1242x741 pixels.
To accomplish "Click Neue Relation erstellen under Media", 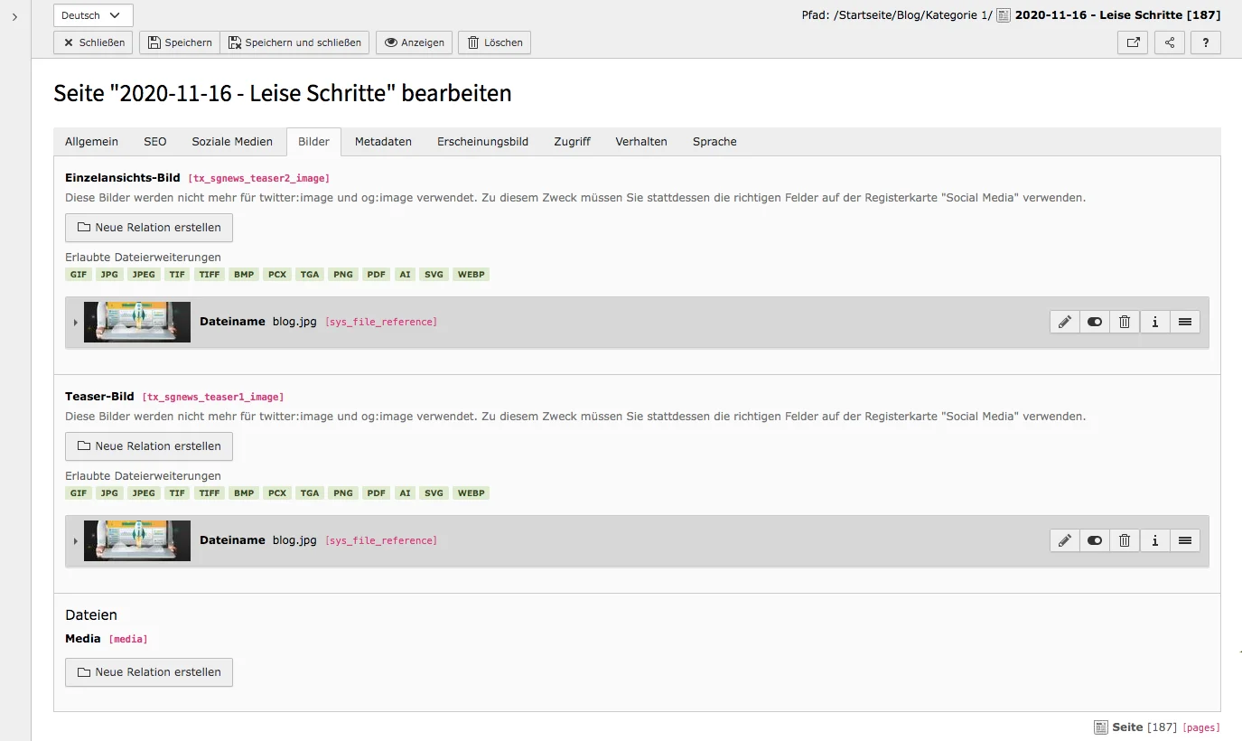I will coord(149,672).
